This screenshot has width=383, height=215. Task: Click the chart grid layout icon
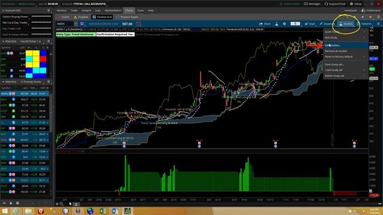[x=370, y=17]
